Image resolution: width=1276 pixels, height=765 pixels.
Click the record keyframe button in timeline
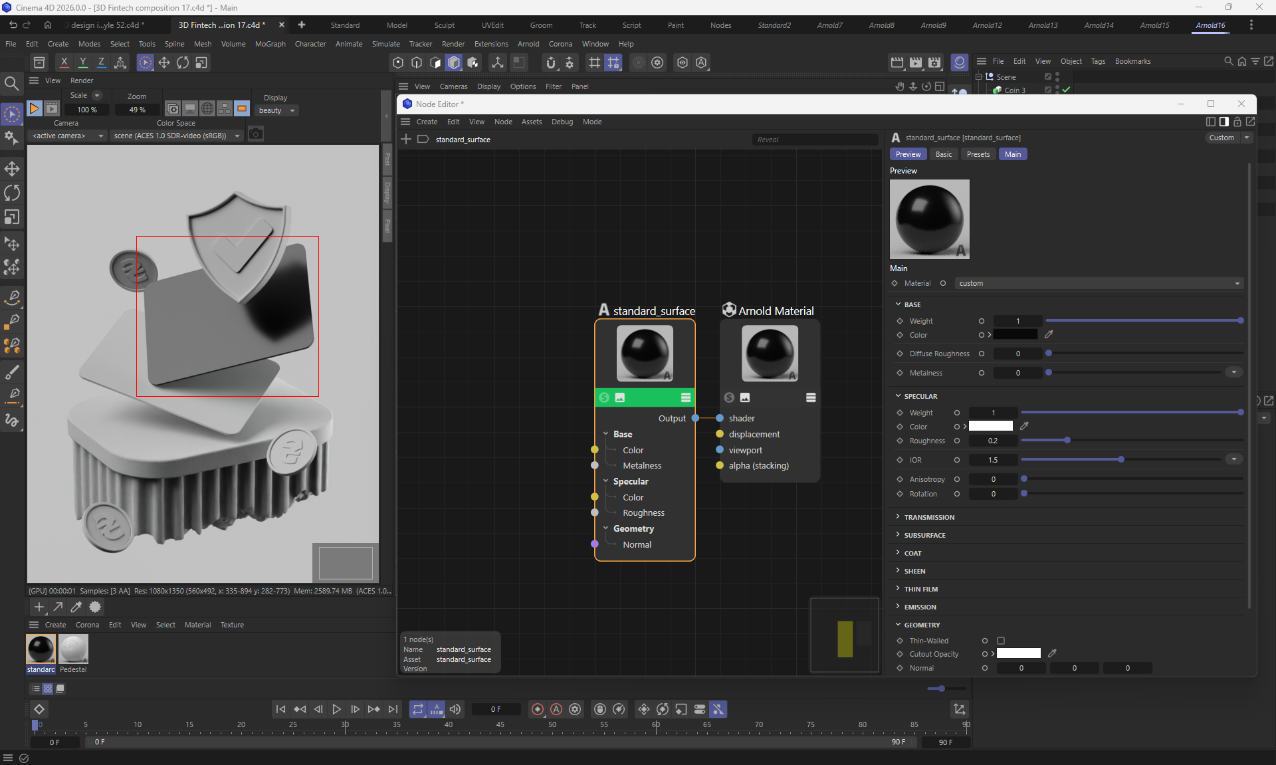(538, 709)
